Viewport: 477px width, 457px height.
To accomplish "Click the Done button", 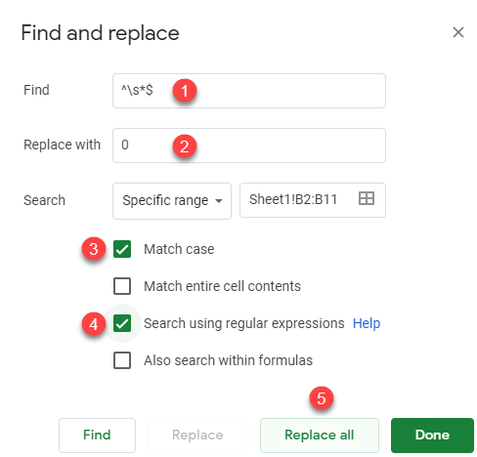I will 432,436.
